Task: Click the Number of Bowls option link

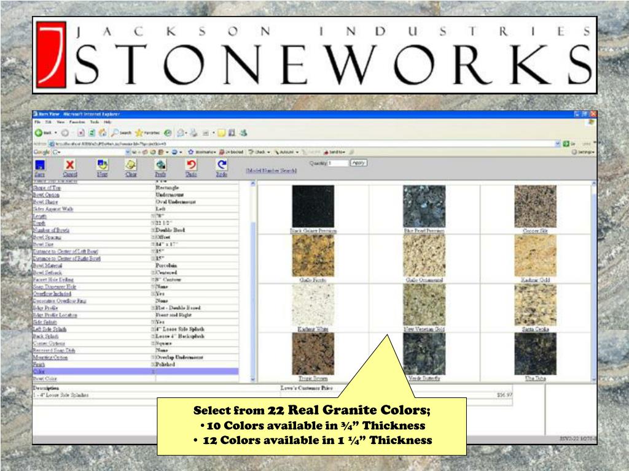Action: pyautogui.click(x=51, y=230)
